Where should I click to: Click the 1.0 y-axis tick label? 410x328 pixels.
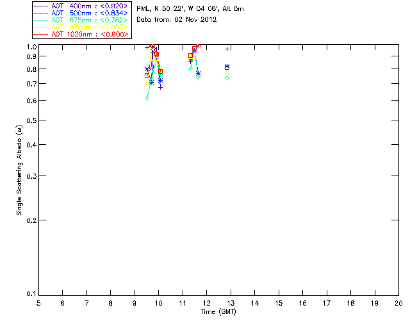tap(31, 47)
